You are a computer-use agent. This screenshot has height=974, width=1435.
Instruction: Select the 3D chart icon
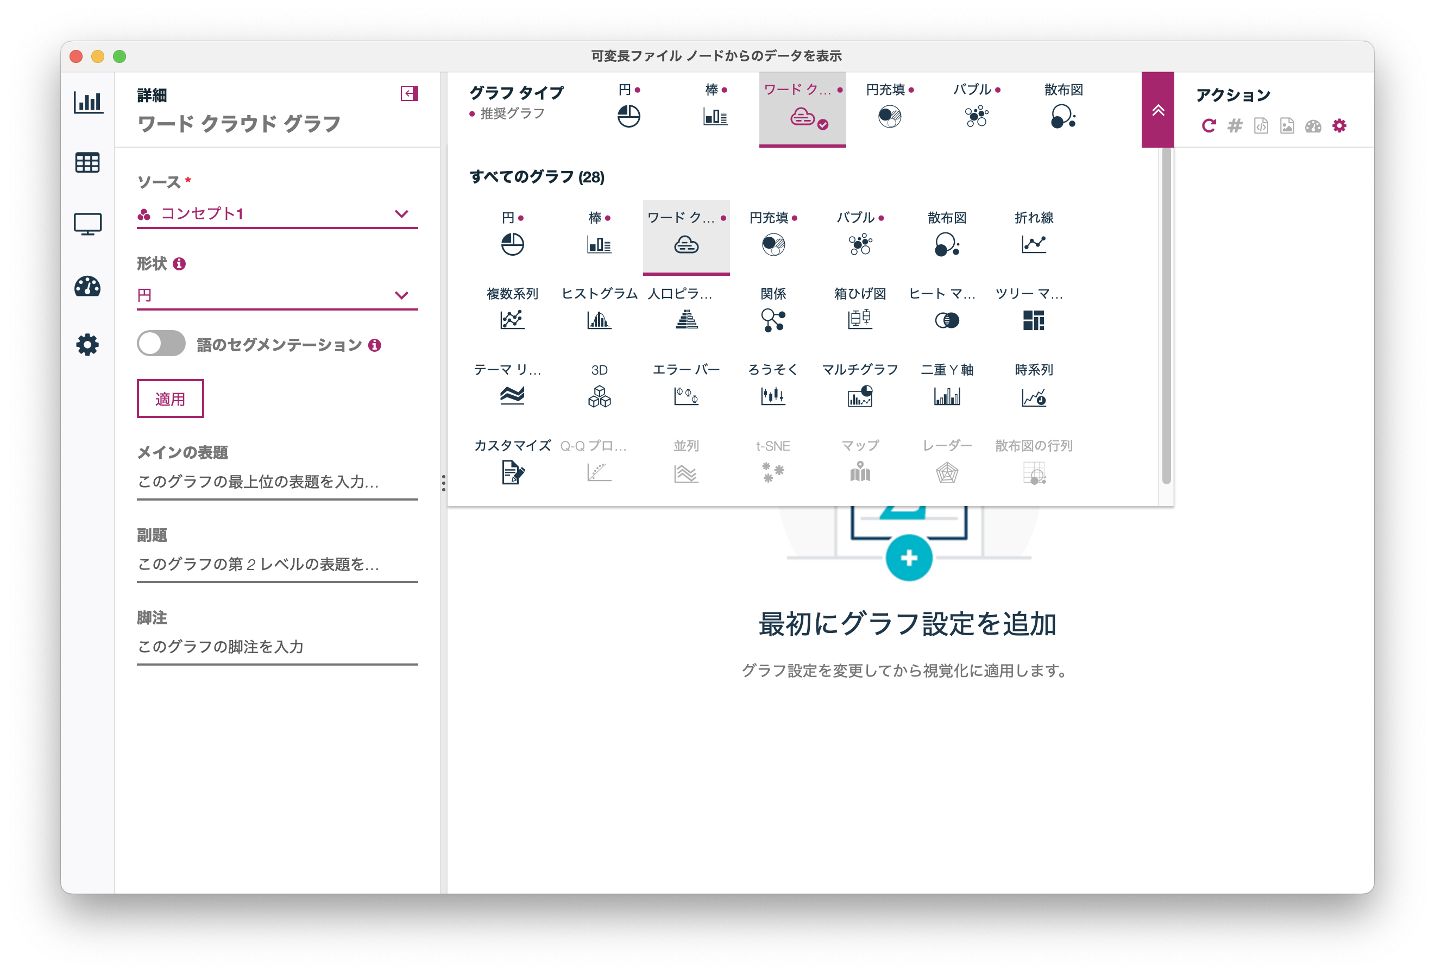599,397
